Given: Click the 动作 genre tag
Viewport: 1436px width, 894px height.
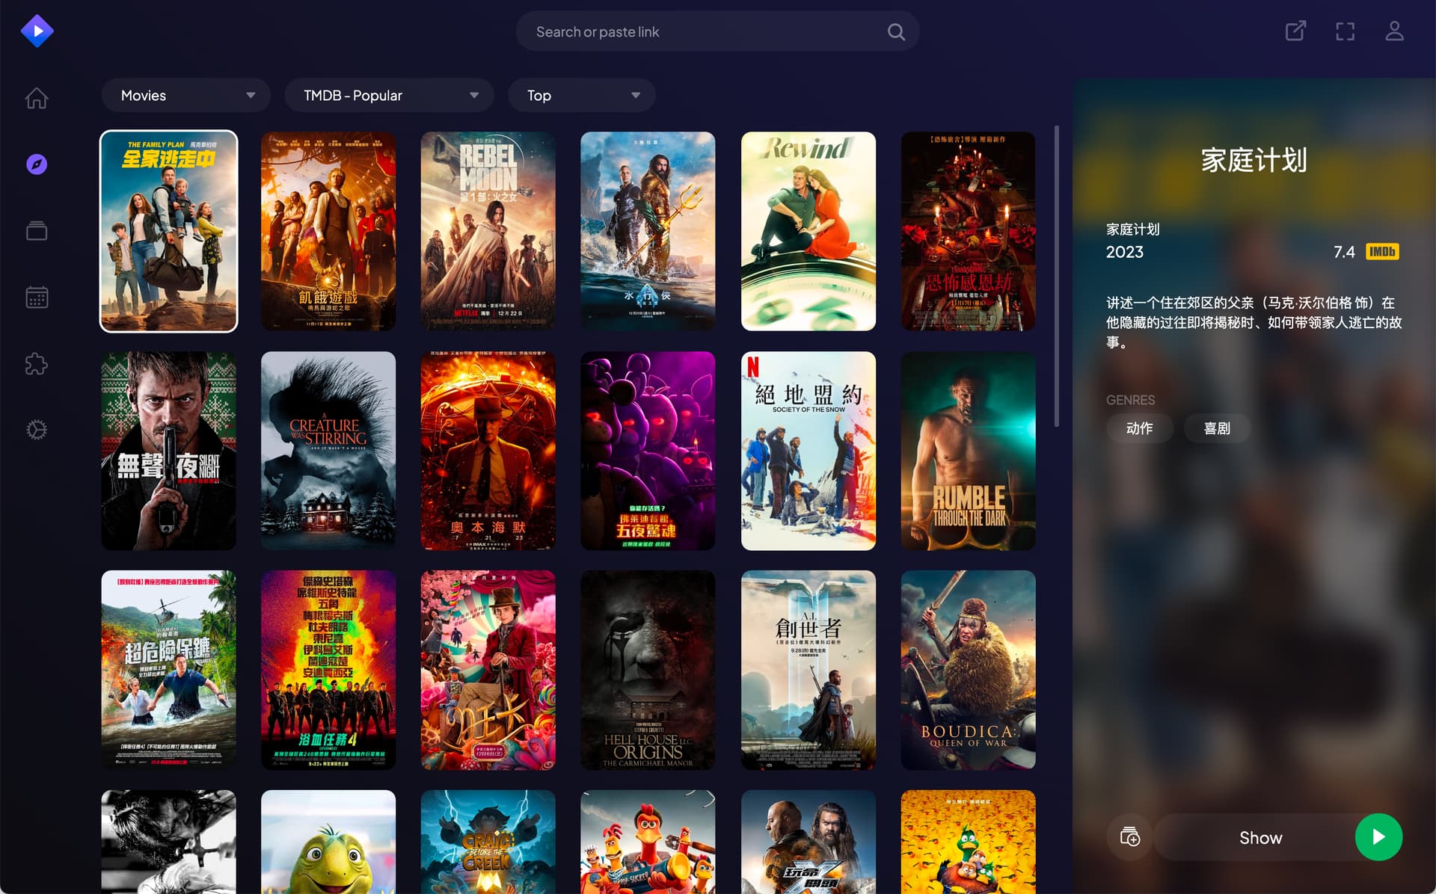Looking at the screenshot, I should click(1139, 428).
